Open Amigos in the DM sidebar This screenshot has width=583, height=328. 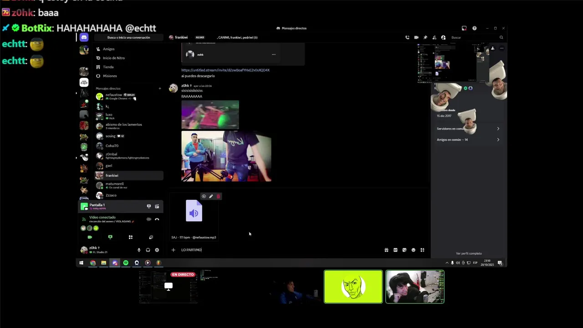[129, 49]
